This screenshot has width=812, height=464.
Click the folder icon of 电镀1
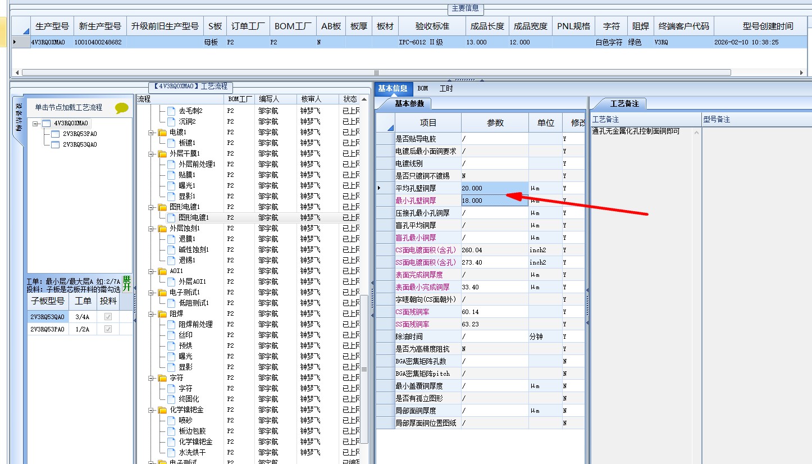point(162,132)
